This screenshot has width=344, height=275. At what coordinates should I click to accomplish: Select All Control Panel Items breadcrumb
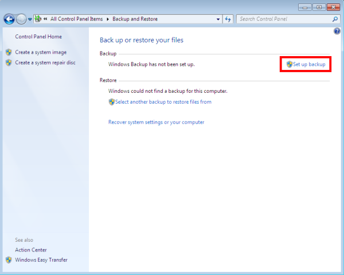77,19
